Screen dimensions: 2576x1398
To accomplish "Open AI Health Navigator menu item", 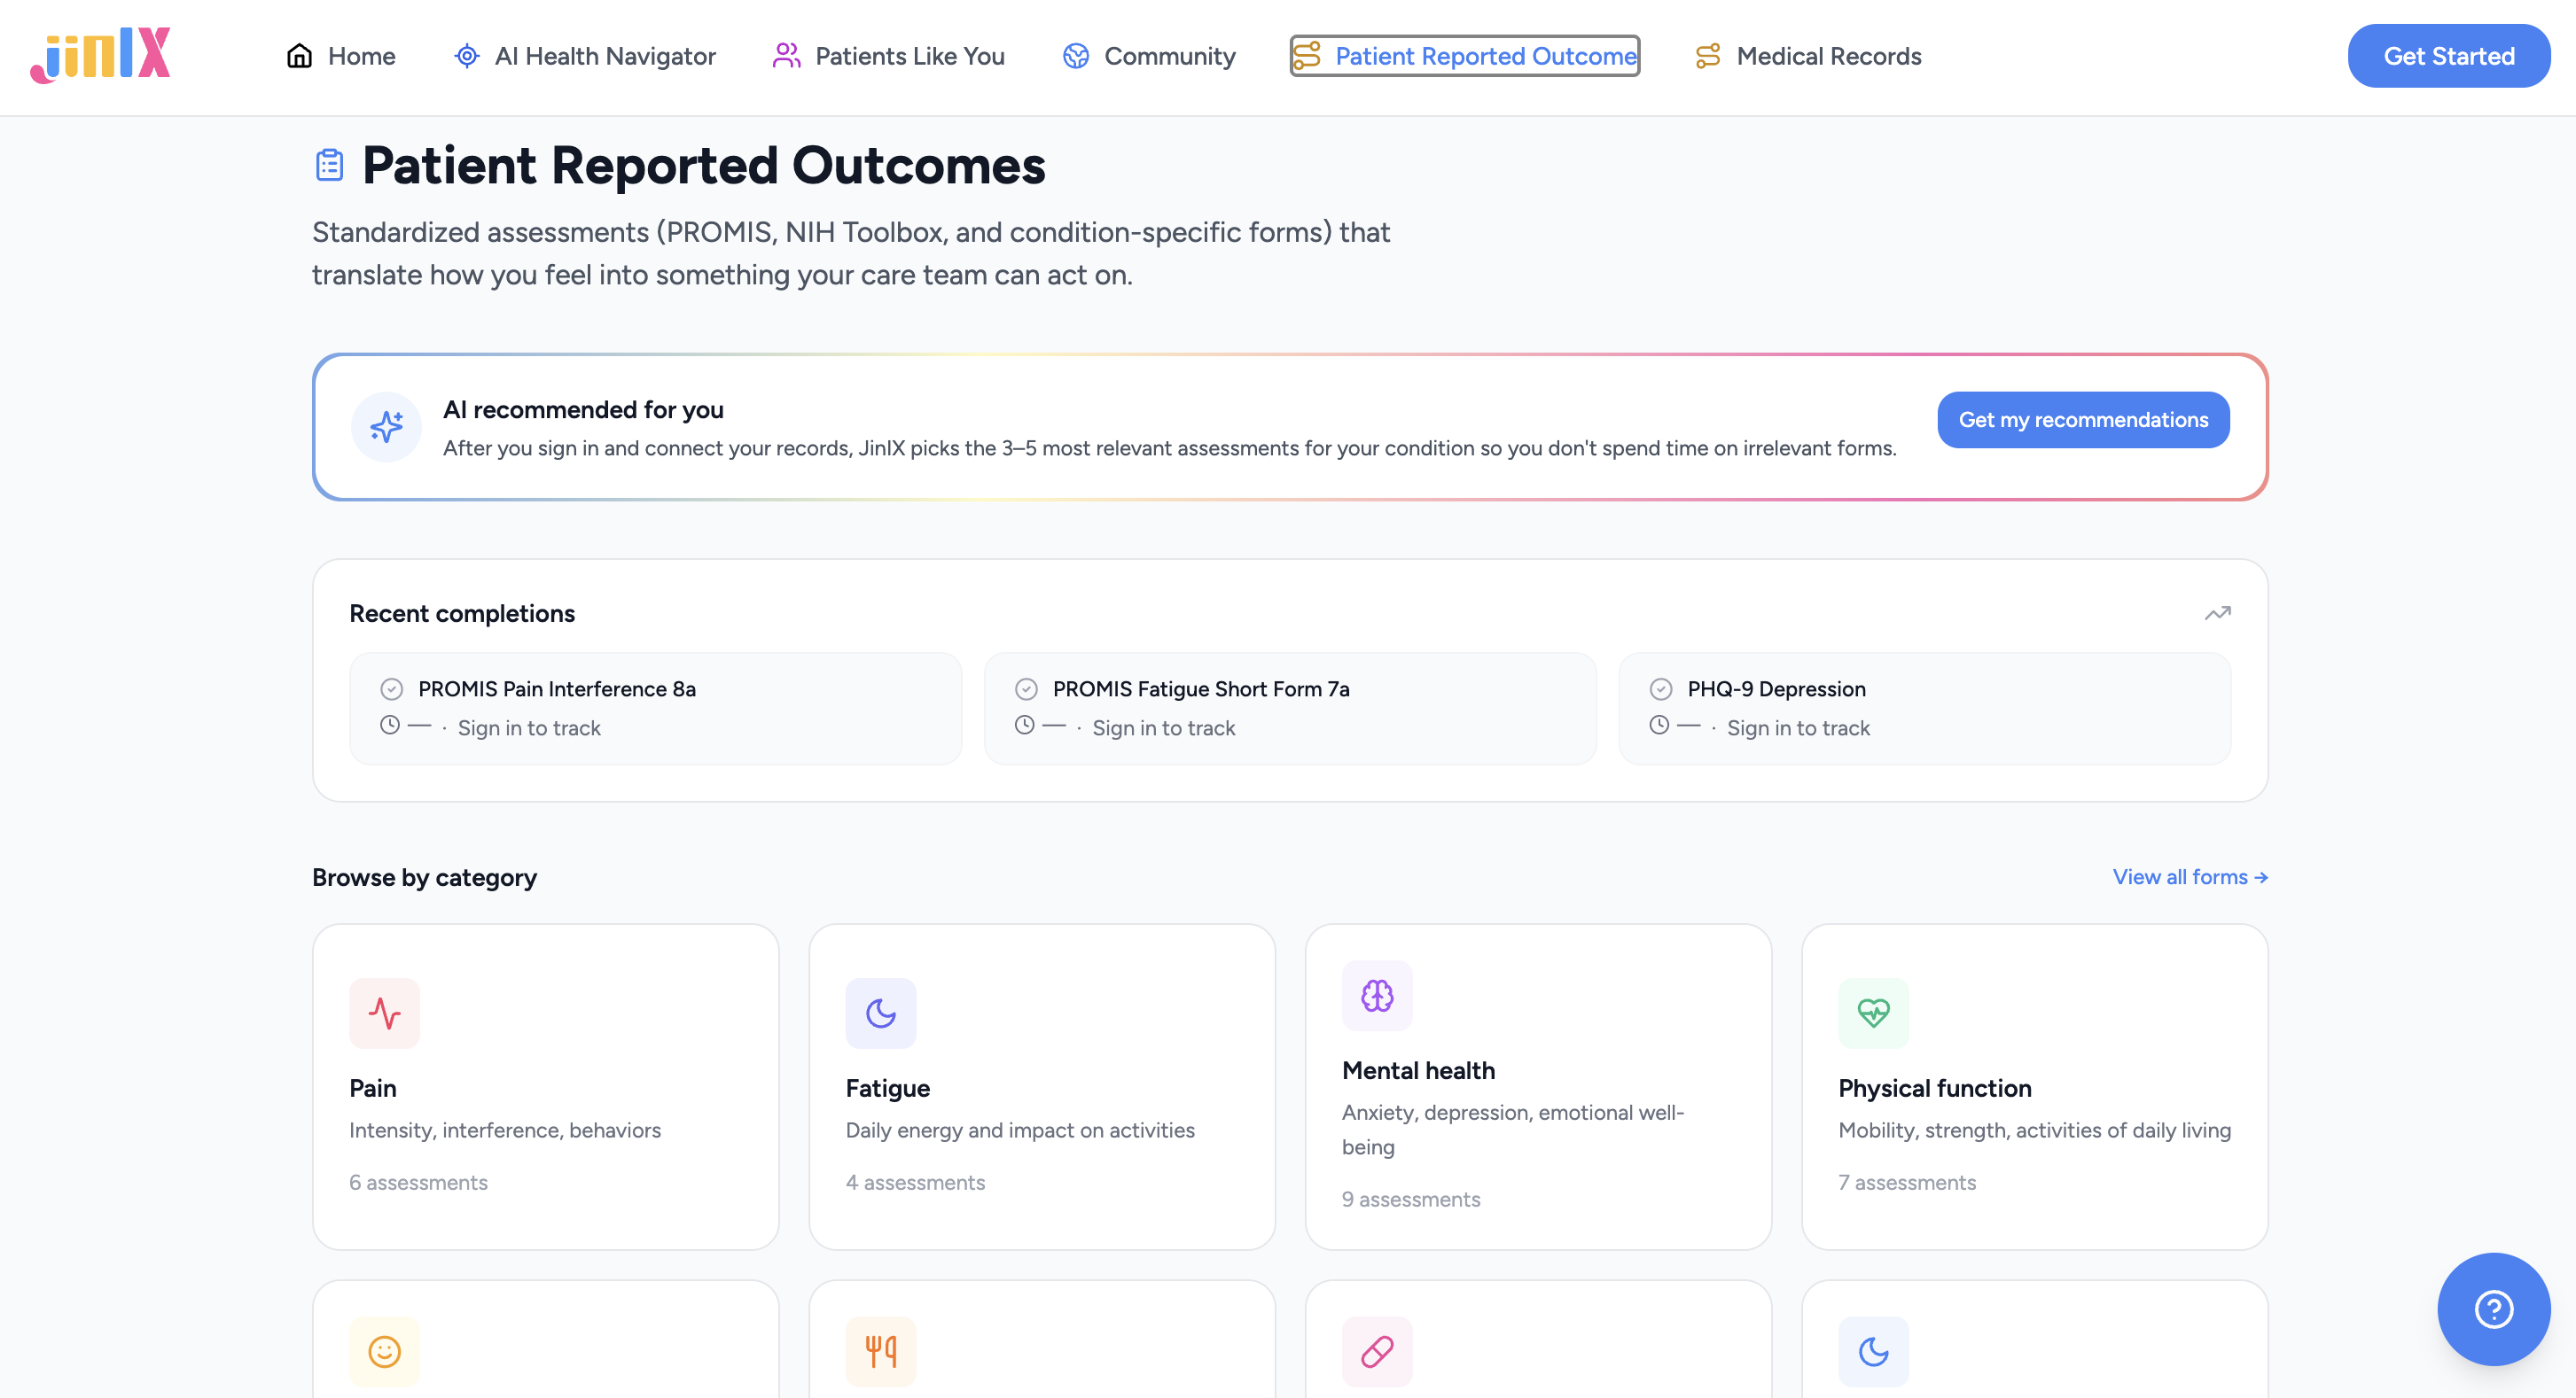I will click(585, 56).
